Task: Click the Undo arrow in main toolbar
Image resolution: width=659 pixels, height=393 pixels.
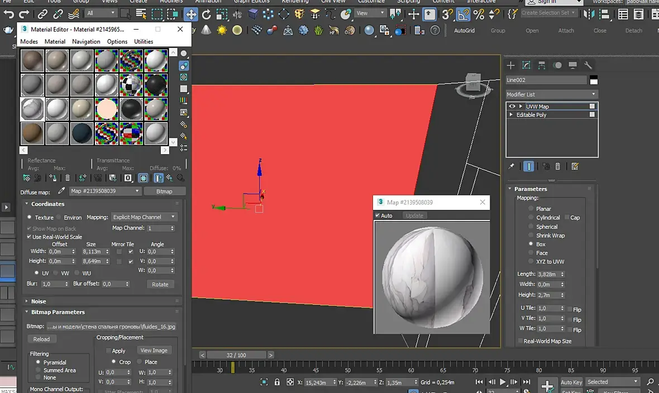Action: (9, 14)
